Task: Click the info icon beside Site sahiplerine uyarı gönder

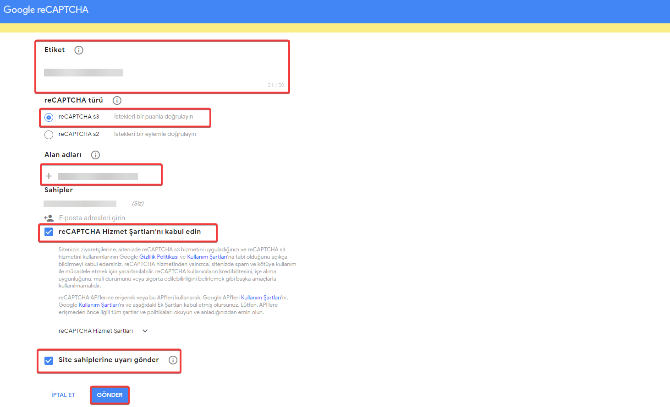Action: point(173,360)
